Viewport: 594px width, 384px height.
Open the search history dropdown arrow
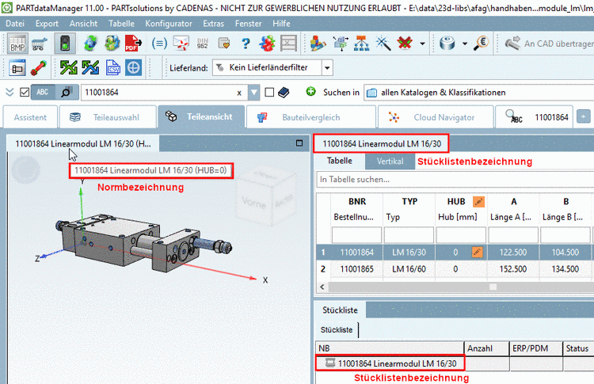[x=253, y=93]
